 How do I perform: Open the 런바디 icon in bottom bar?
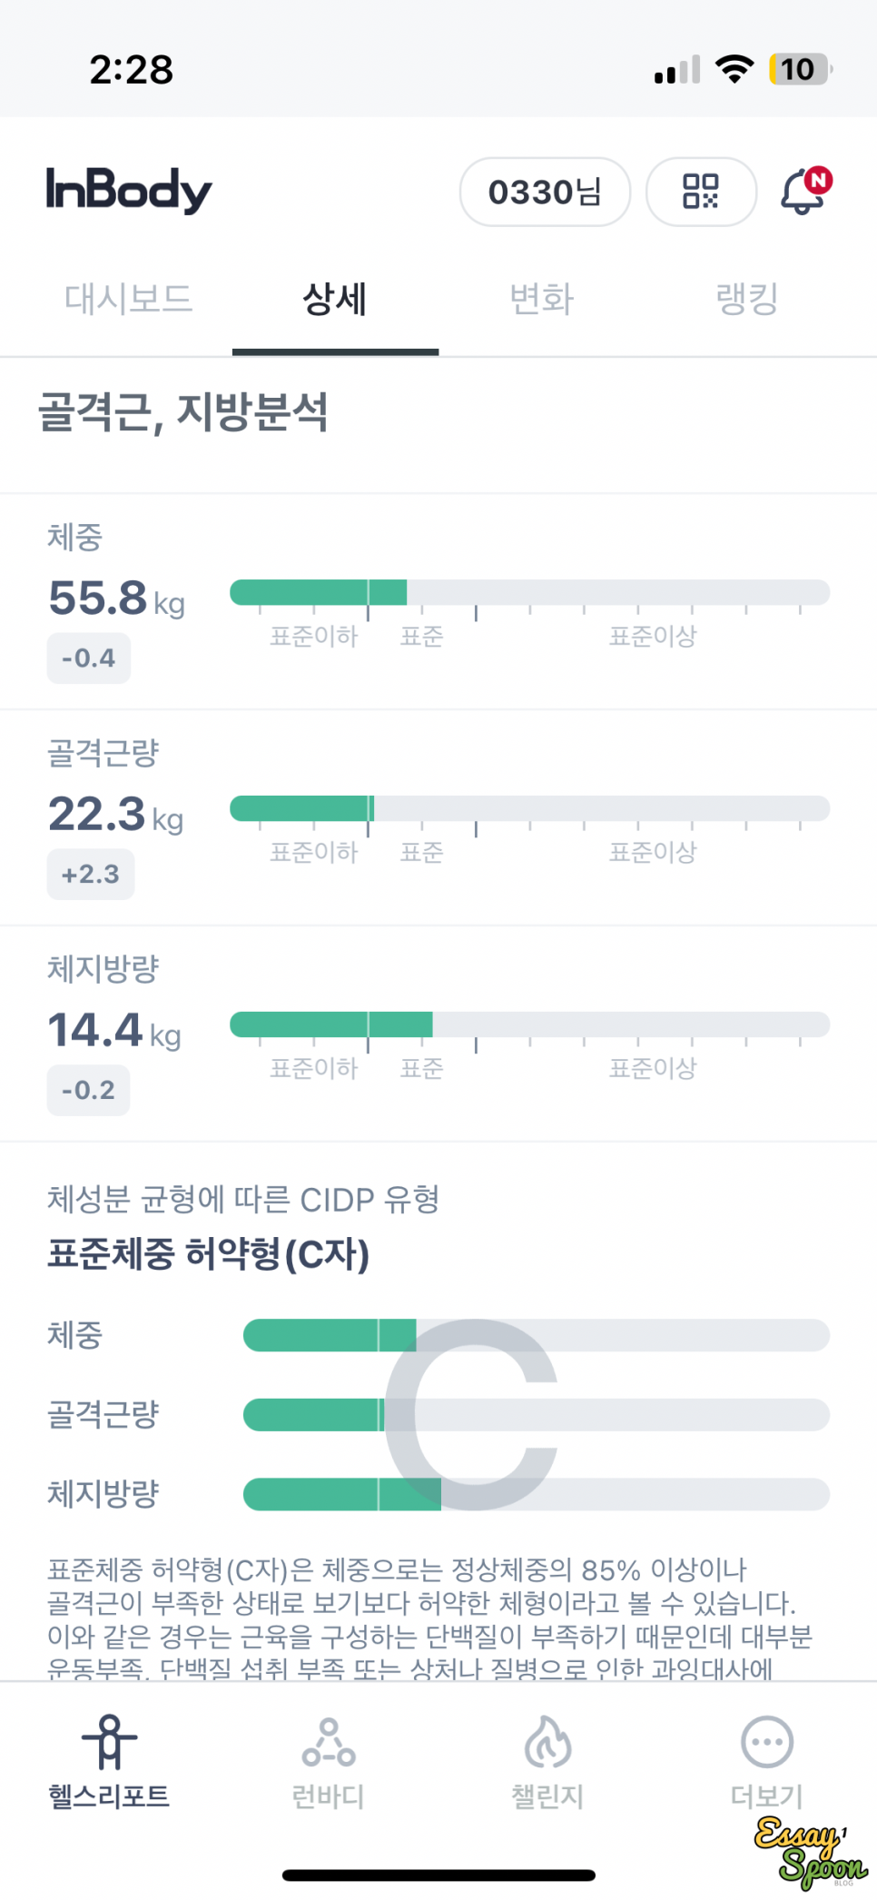[x=328, y=1742]
